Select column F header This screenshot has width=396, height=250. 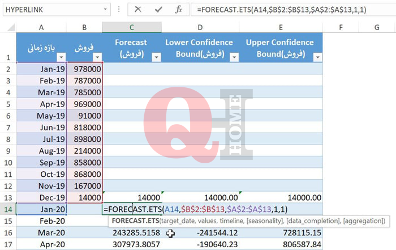coord(341,27)
